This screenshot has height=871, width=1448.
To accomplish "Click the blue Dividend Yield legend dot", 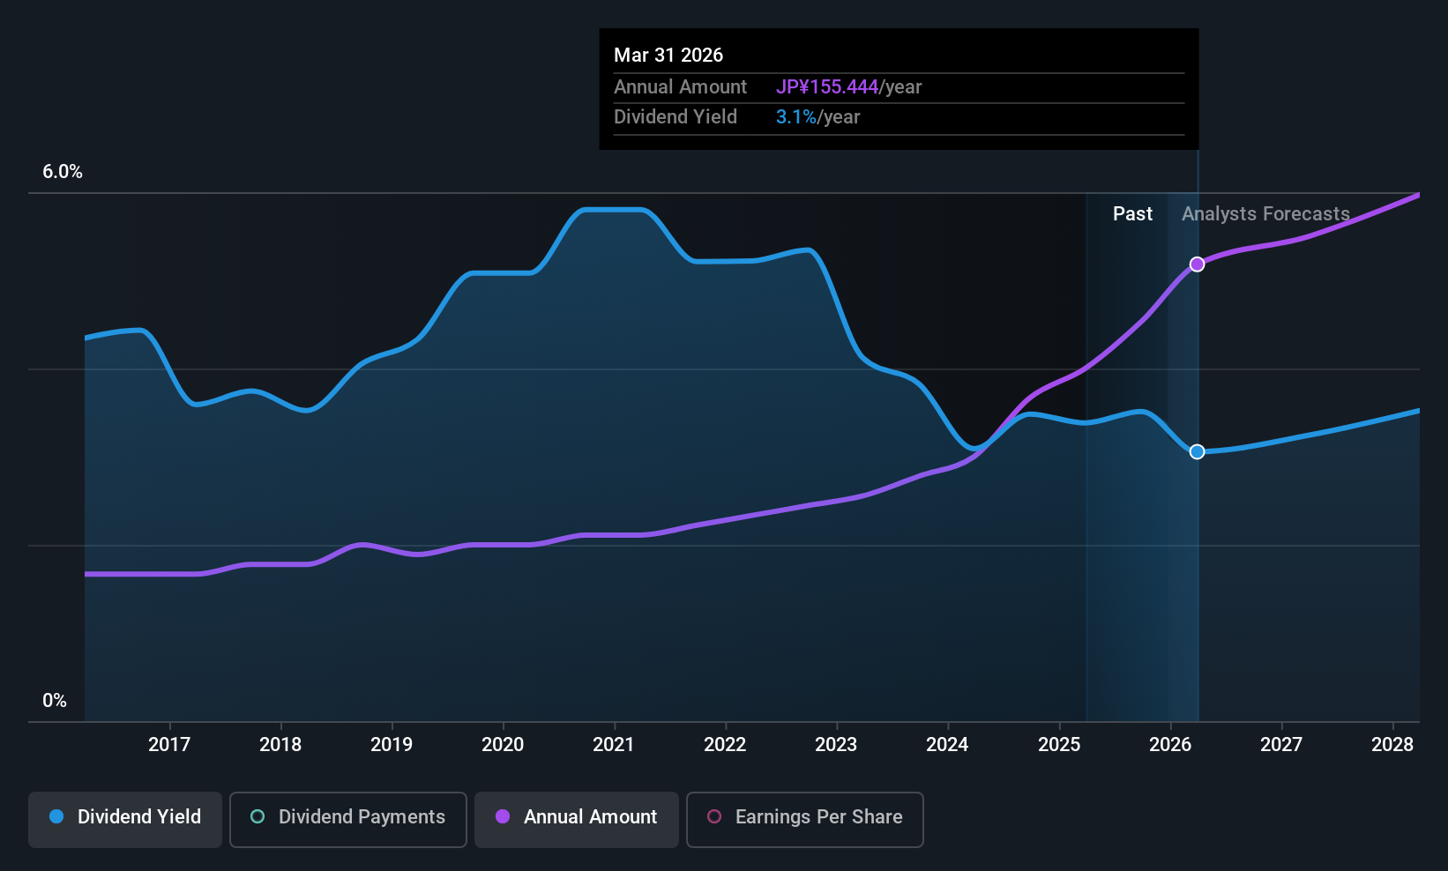I will pyautogui.click(x=56, y=816).
